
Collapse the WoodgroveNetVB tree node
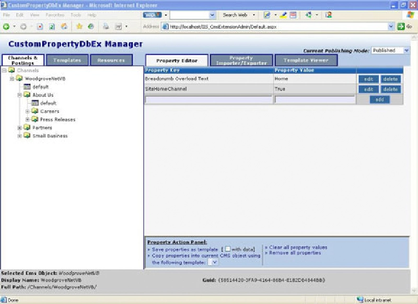[x=11, y=78]
